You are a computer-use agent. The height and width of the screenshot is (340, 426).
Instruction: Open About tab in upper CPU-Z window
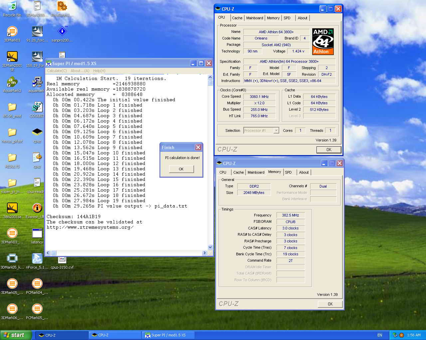click(x=303, y=18)
